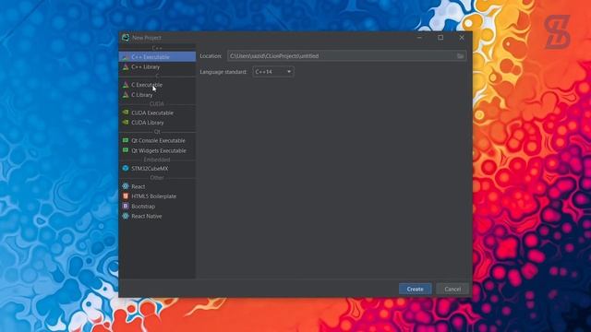
Task: Maximize the New Project dialog
Action: coord(440,37)
